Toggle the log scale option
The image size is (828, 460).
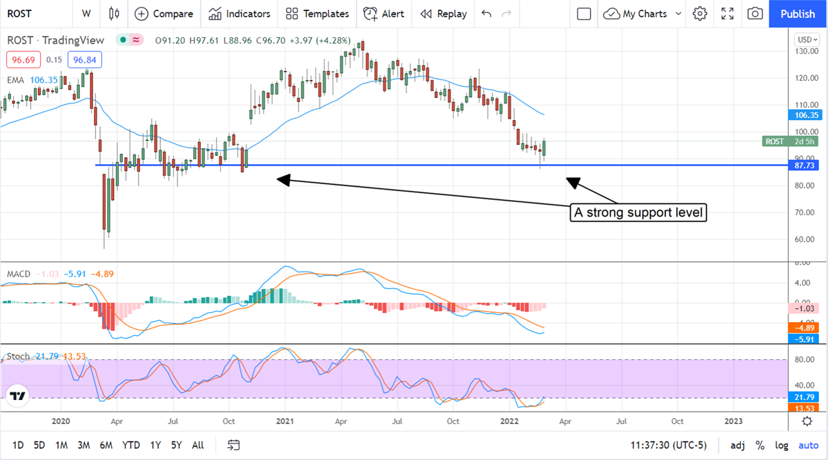pyautogui.click(x=782, y=445)
